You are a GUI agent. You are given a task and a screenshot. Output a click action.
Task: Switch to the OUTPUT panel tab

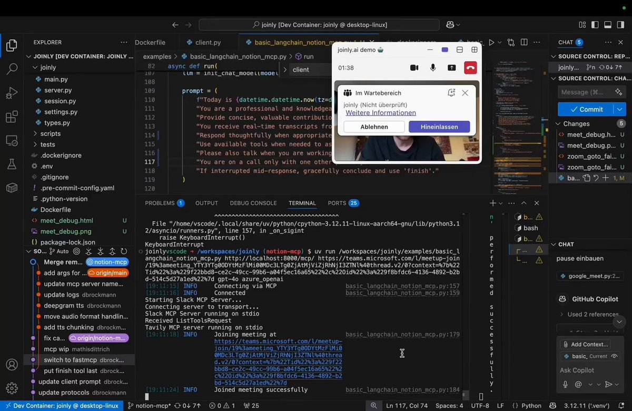(206, 203)
